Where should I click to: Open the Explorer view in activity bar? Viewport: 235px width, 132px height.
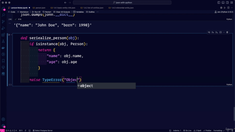3,9
